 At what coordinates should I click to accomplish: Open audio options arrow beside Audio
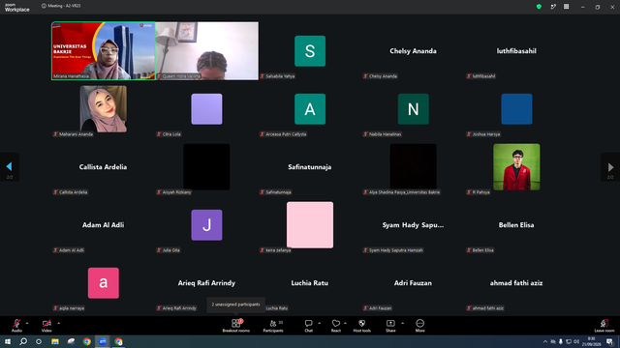point(27,323)
